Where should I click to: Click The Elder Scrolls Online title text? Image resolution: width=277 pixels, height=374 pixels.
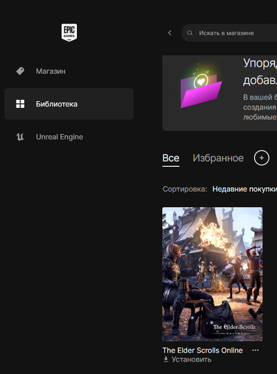[x=202, y=350]
